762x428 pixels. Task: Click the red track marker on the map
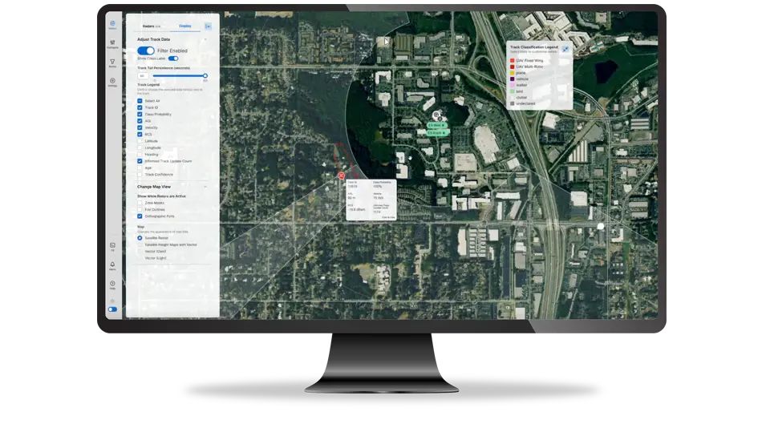[x=342, y=174]
